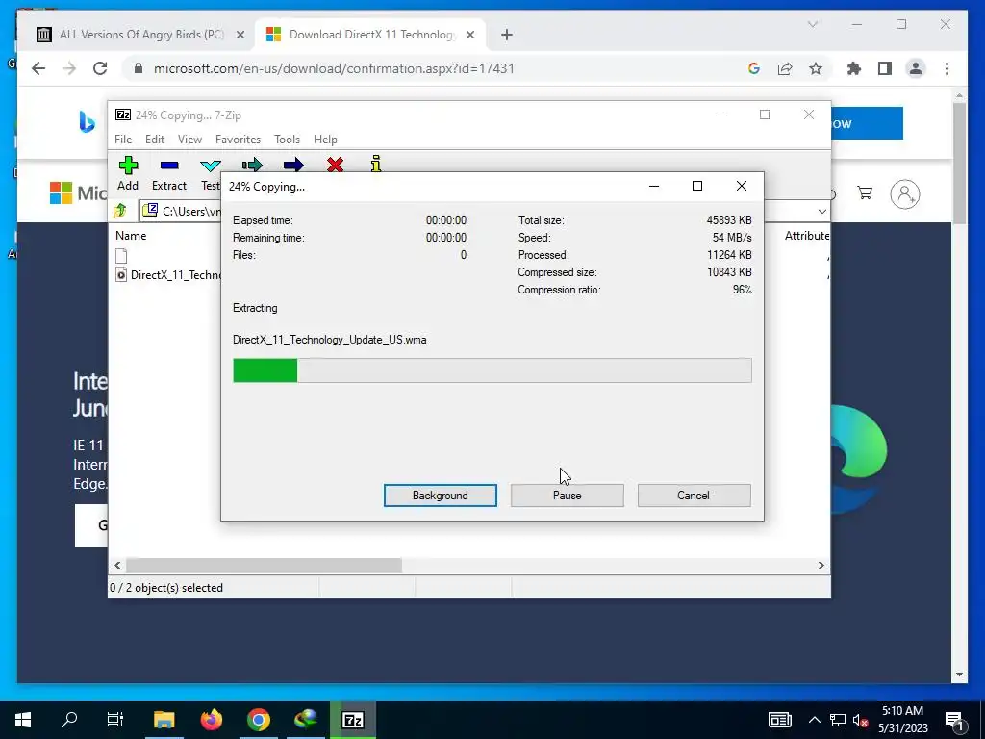Open the View menu in 7-Zip
Viewport: 985px width, 739px height.
(189, 140)
